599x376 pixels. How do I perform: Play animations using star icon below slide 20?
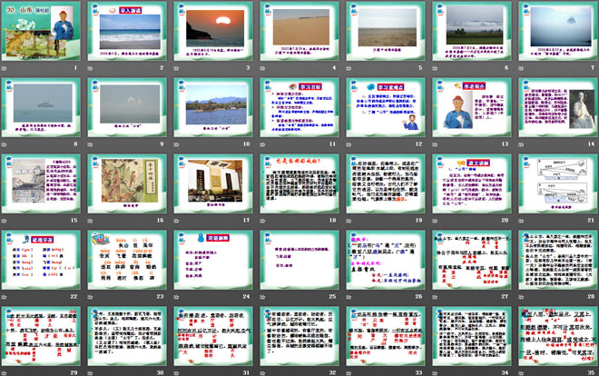pos(435,221)
